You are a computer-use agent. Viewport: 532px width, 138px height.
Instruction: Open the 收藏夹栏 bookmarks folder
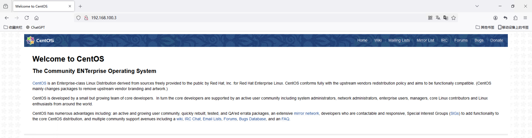[x=13, y=27]
